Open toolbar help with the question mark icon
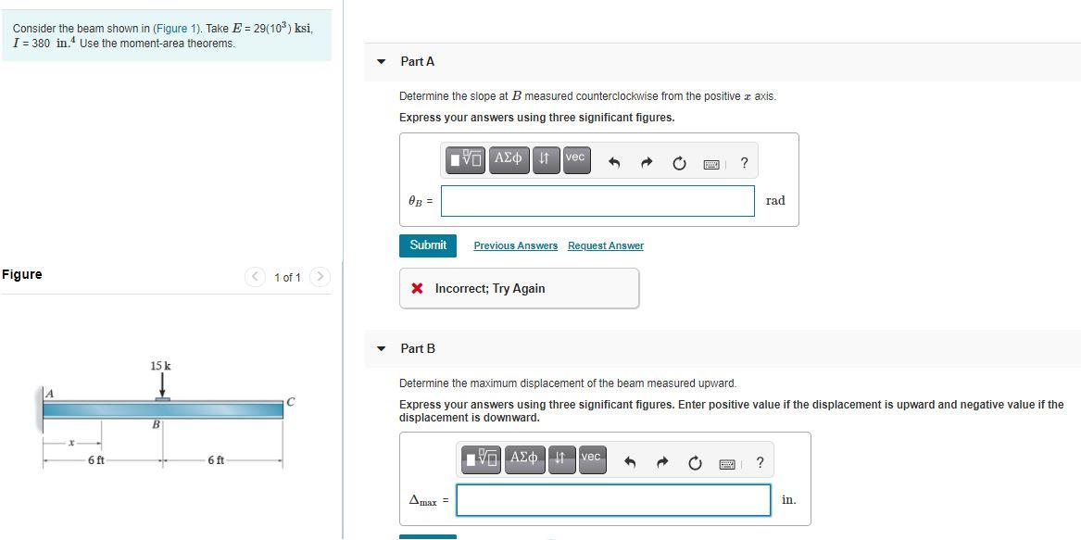 pyautogui.click(x=745, y=162)
